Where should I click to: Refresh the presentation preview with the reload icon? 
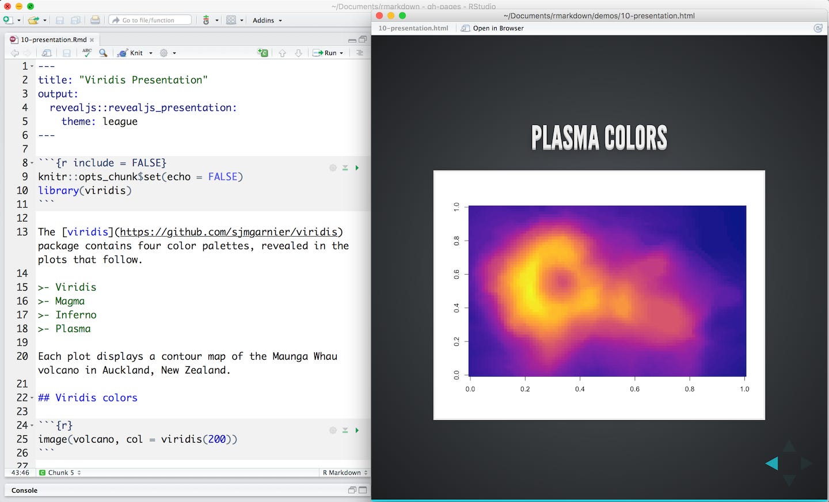click(819, 28)
